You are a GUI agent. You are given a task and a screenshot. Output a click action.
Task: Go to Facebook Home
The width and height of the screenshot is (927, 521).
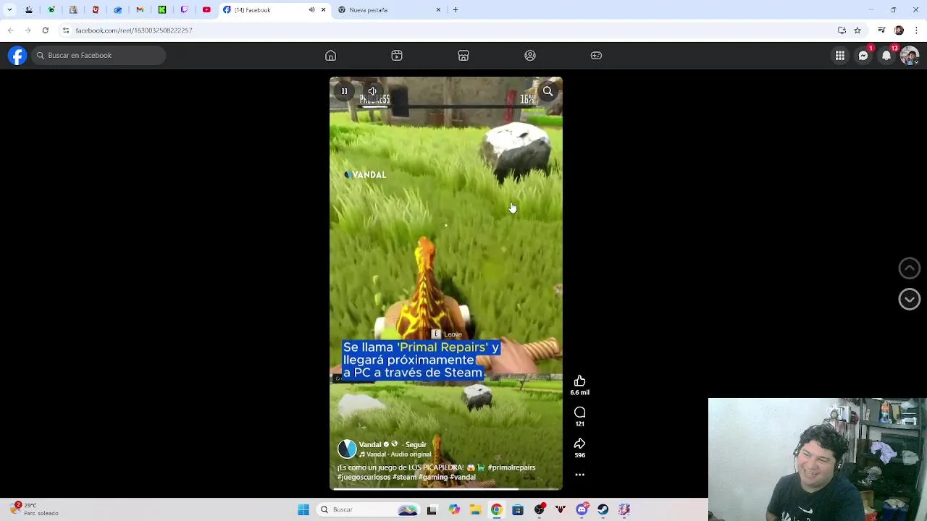[330, 56]
